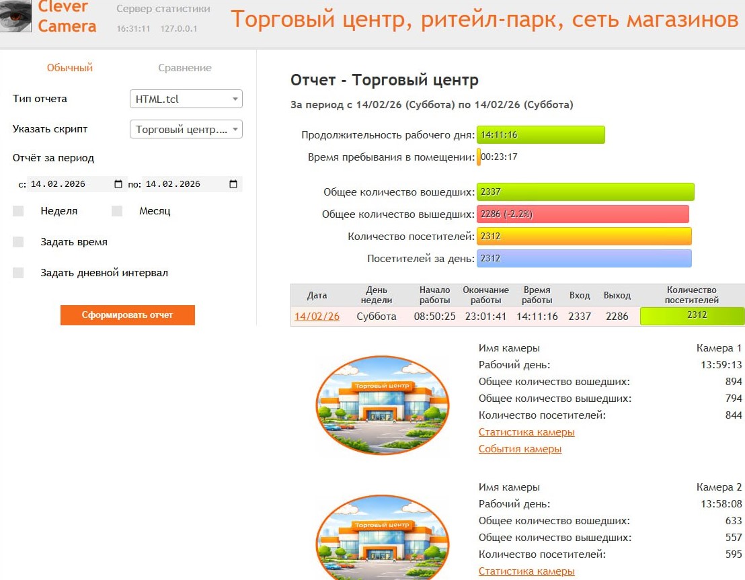Click the Суббота cell in the table
This screenshot has width=745, height=580.
(377, 317)
